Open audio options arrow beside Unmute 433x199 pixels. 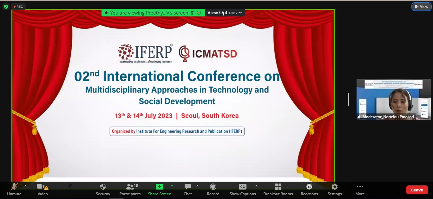25,186
